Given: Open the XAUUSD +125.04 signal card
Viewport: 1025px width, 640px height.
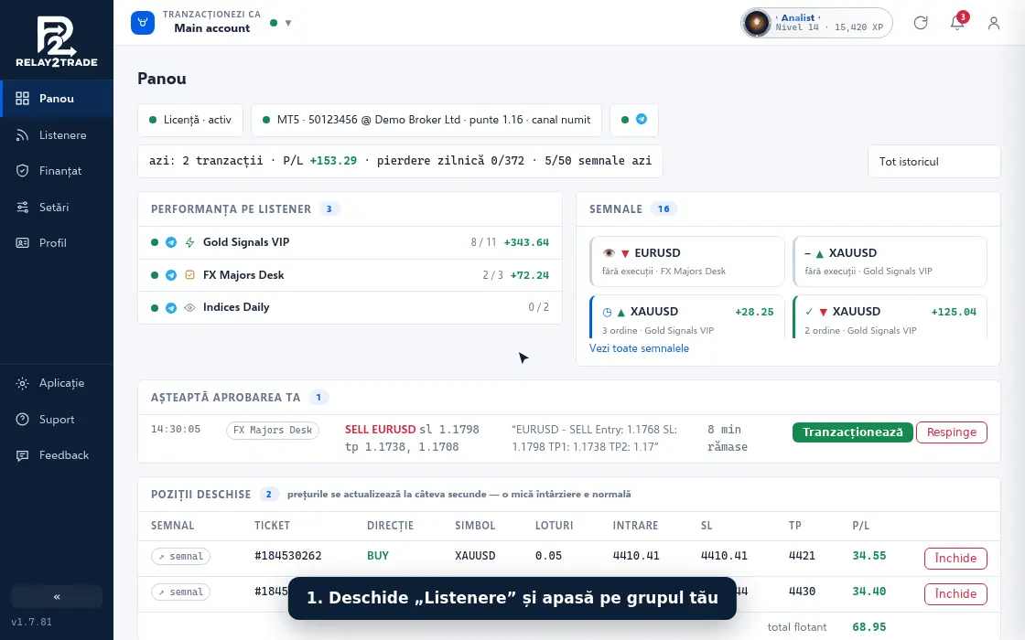Looking at the screenshot, I should tap(890, 317).
